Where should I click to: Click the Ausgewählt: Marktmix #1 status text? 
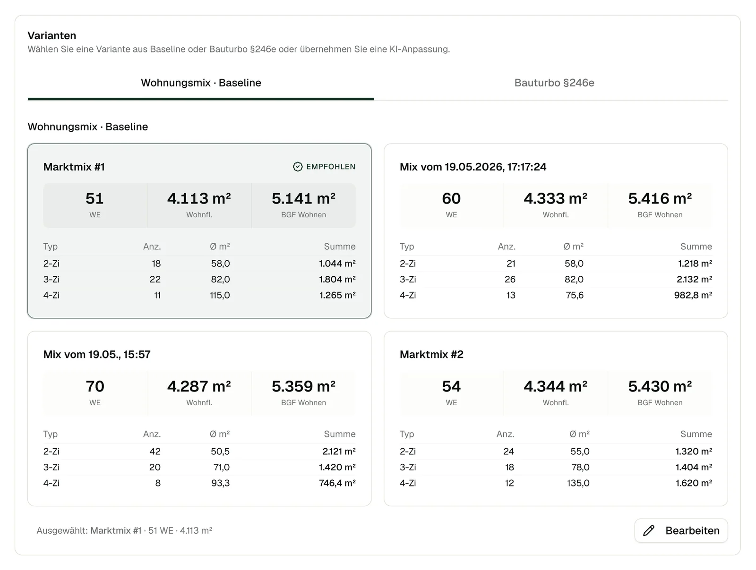124,530
